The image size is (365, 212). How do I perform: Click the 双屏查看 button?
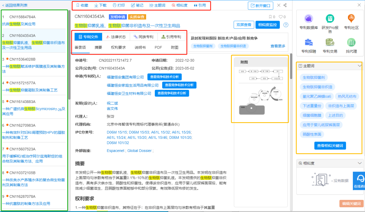click(244, 25)
